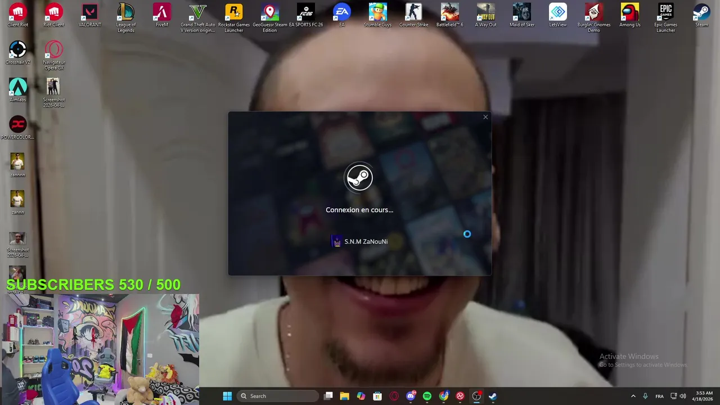Screen dimensions: 720x405
Task: Open Grand Theft Auto V shortcut
Action: coord(197,18)
